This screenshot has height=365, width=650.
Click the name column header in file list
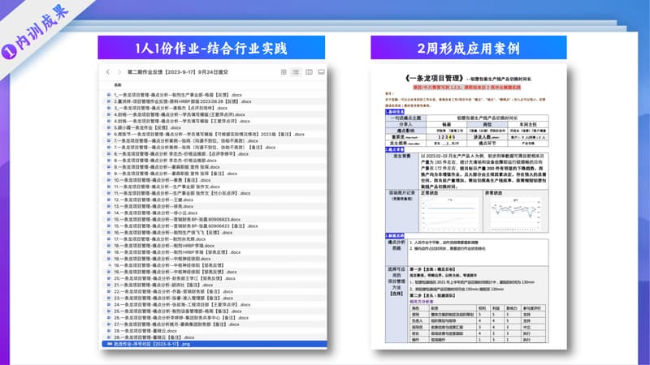point(119,84)
